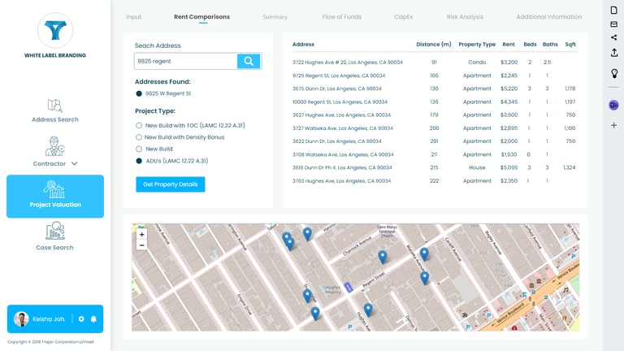This screenshot has width=624, height=351.
Task: Click the Distance (m) column header
Action: click(x=434, y=44)
